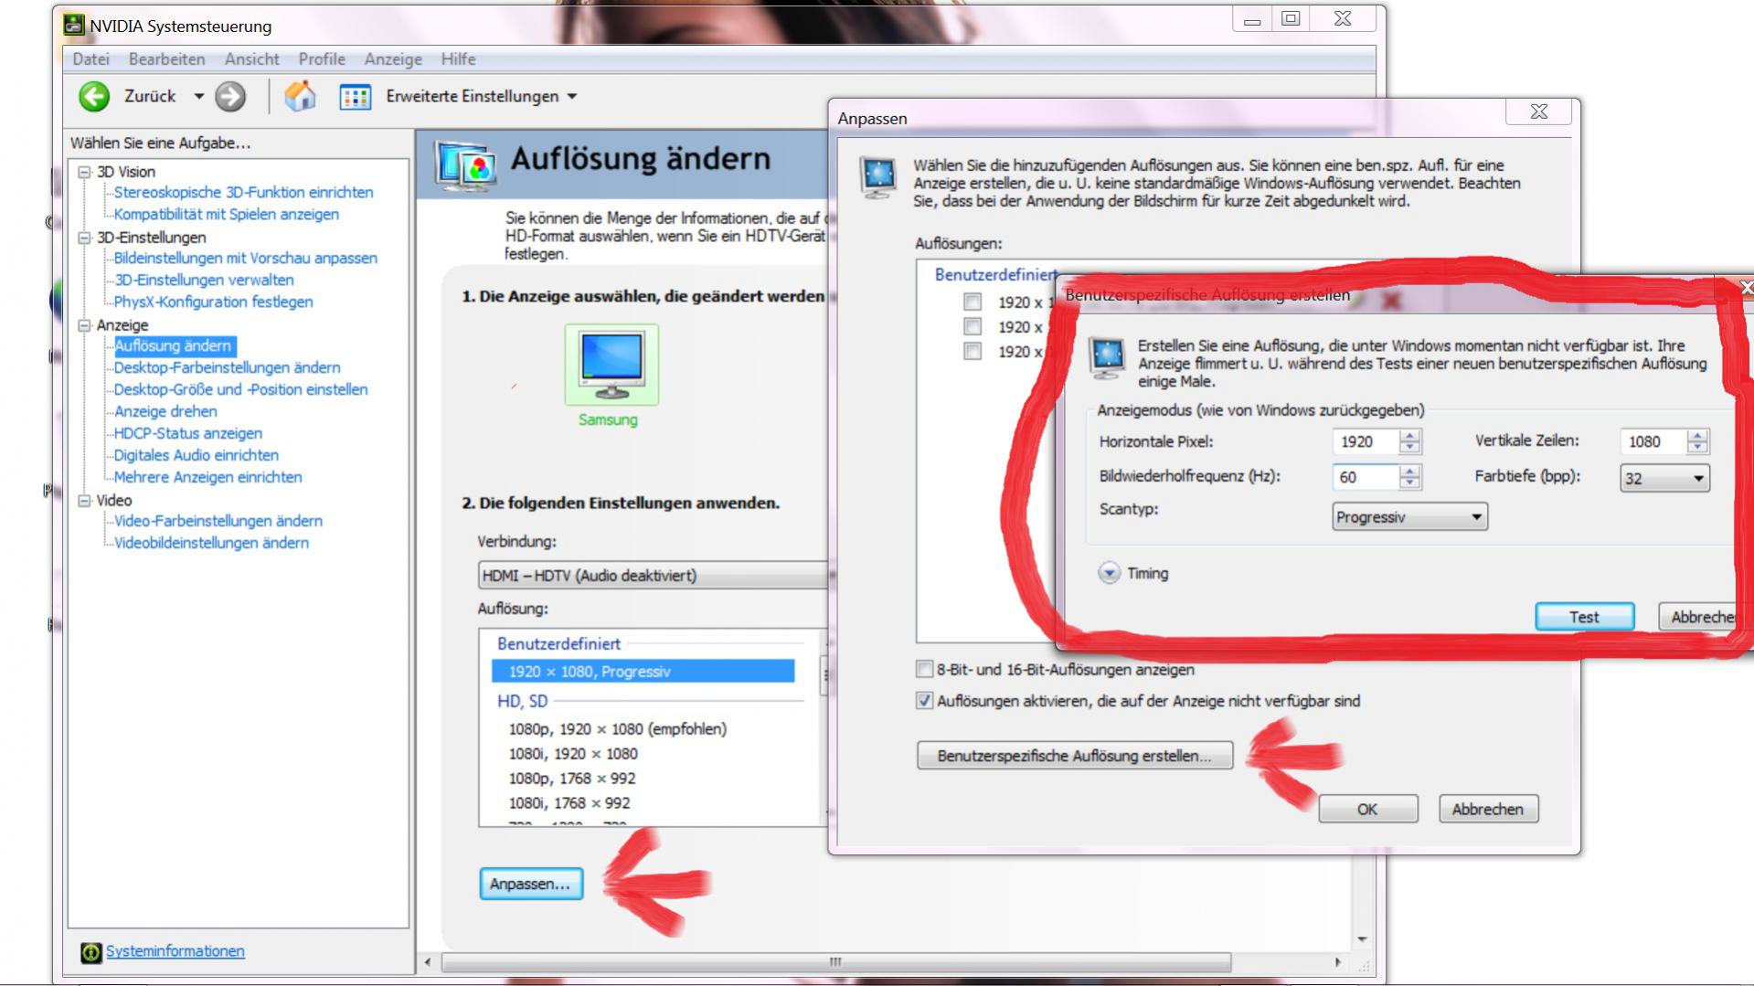The image size is (1754, 986).
Task: Select Stereoskopische 3D-Funktion einrichten
Action: point(243,192)
